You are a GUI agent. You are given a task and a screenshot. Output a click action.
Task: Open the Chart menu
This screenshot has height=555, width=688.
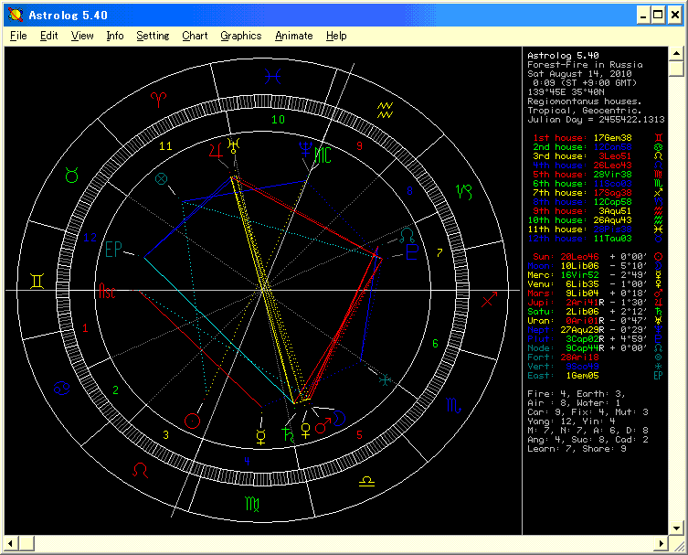[x=195, y=36]
